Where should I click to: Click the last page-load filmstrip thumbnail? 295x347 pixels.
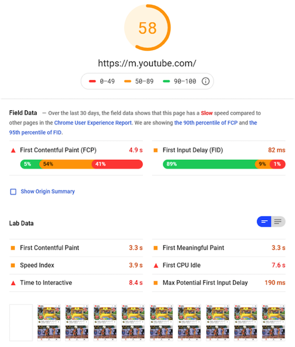(274, 322)
